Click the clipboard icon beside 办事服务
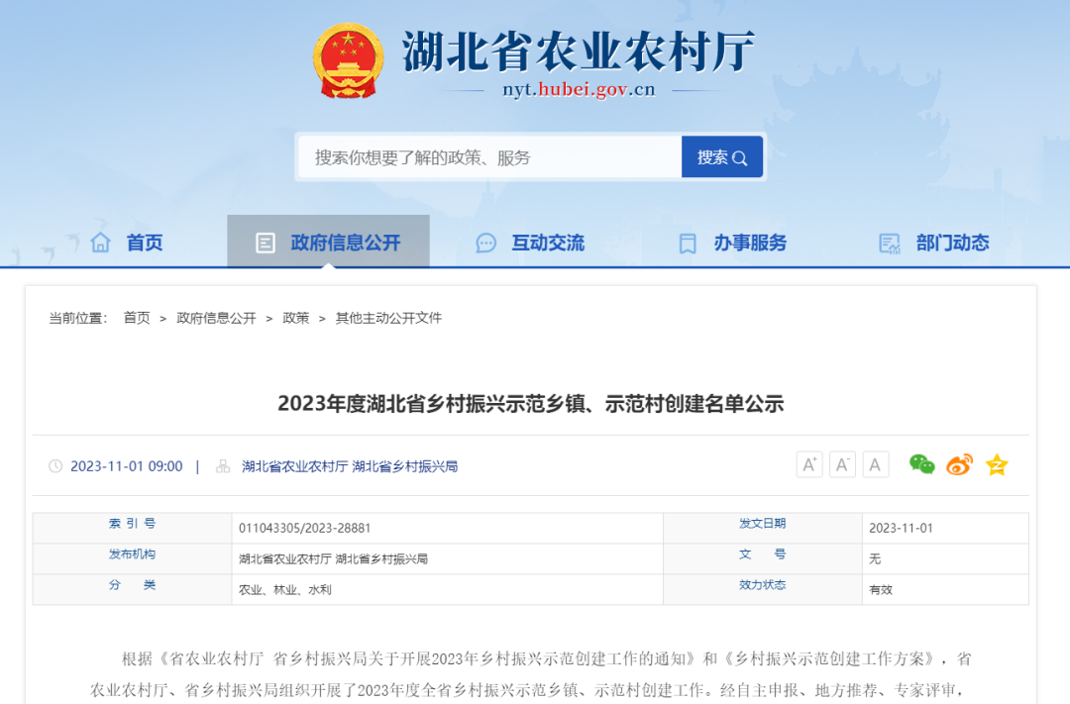This screenshot has width=1070, height=704. click(687, 243)
